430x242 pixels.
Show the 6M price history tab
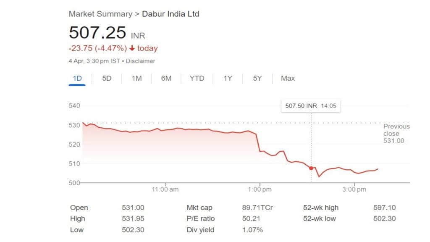[166, 78]
